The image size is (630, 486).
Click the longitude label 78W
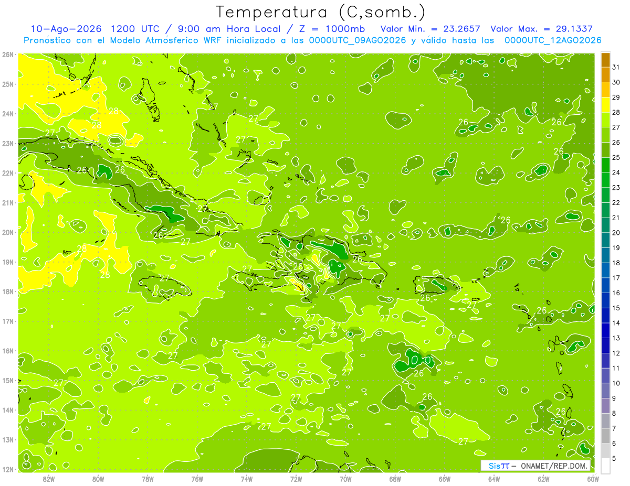point(148,479)
